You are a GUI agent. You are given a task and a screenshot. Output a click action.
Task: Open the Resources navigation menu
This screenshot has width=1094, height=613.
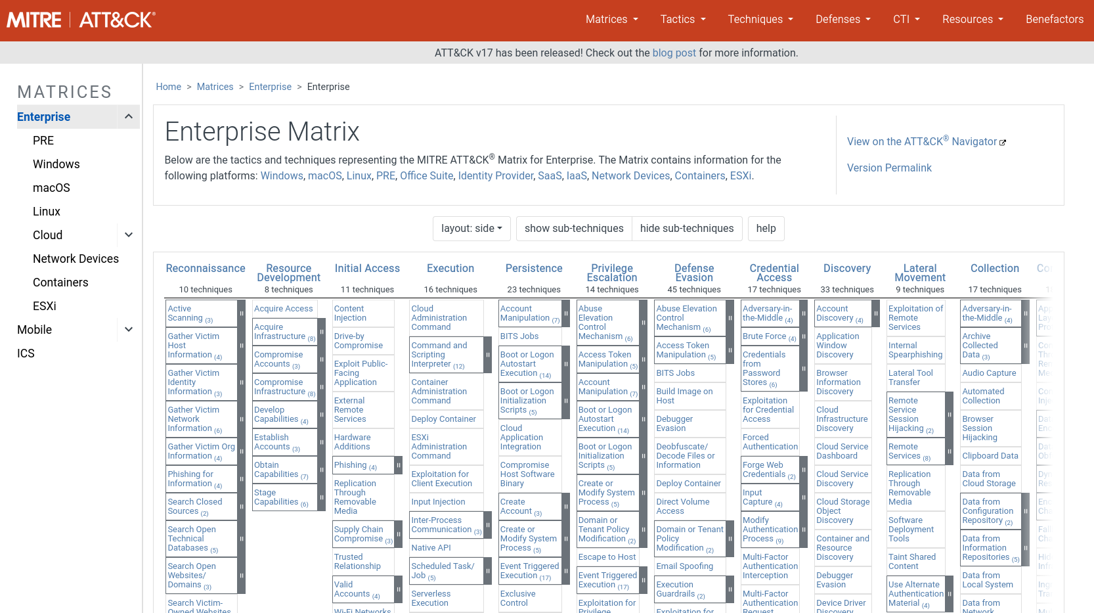point(973,20)
